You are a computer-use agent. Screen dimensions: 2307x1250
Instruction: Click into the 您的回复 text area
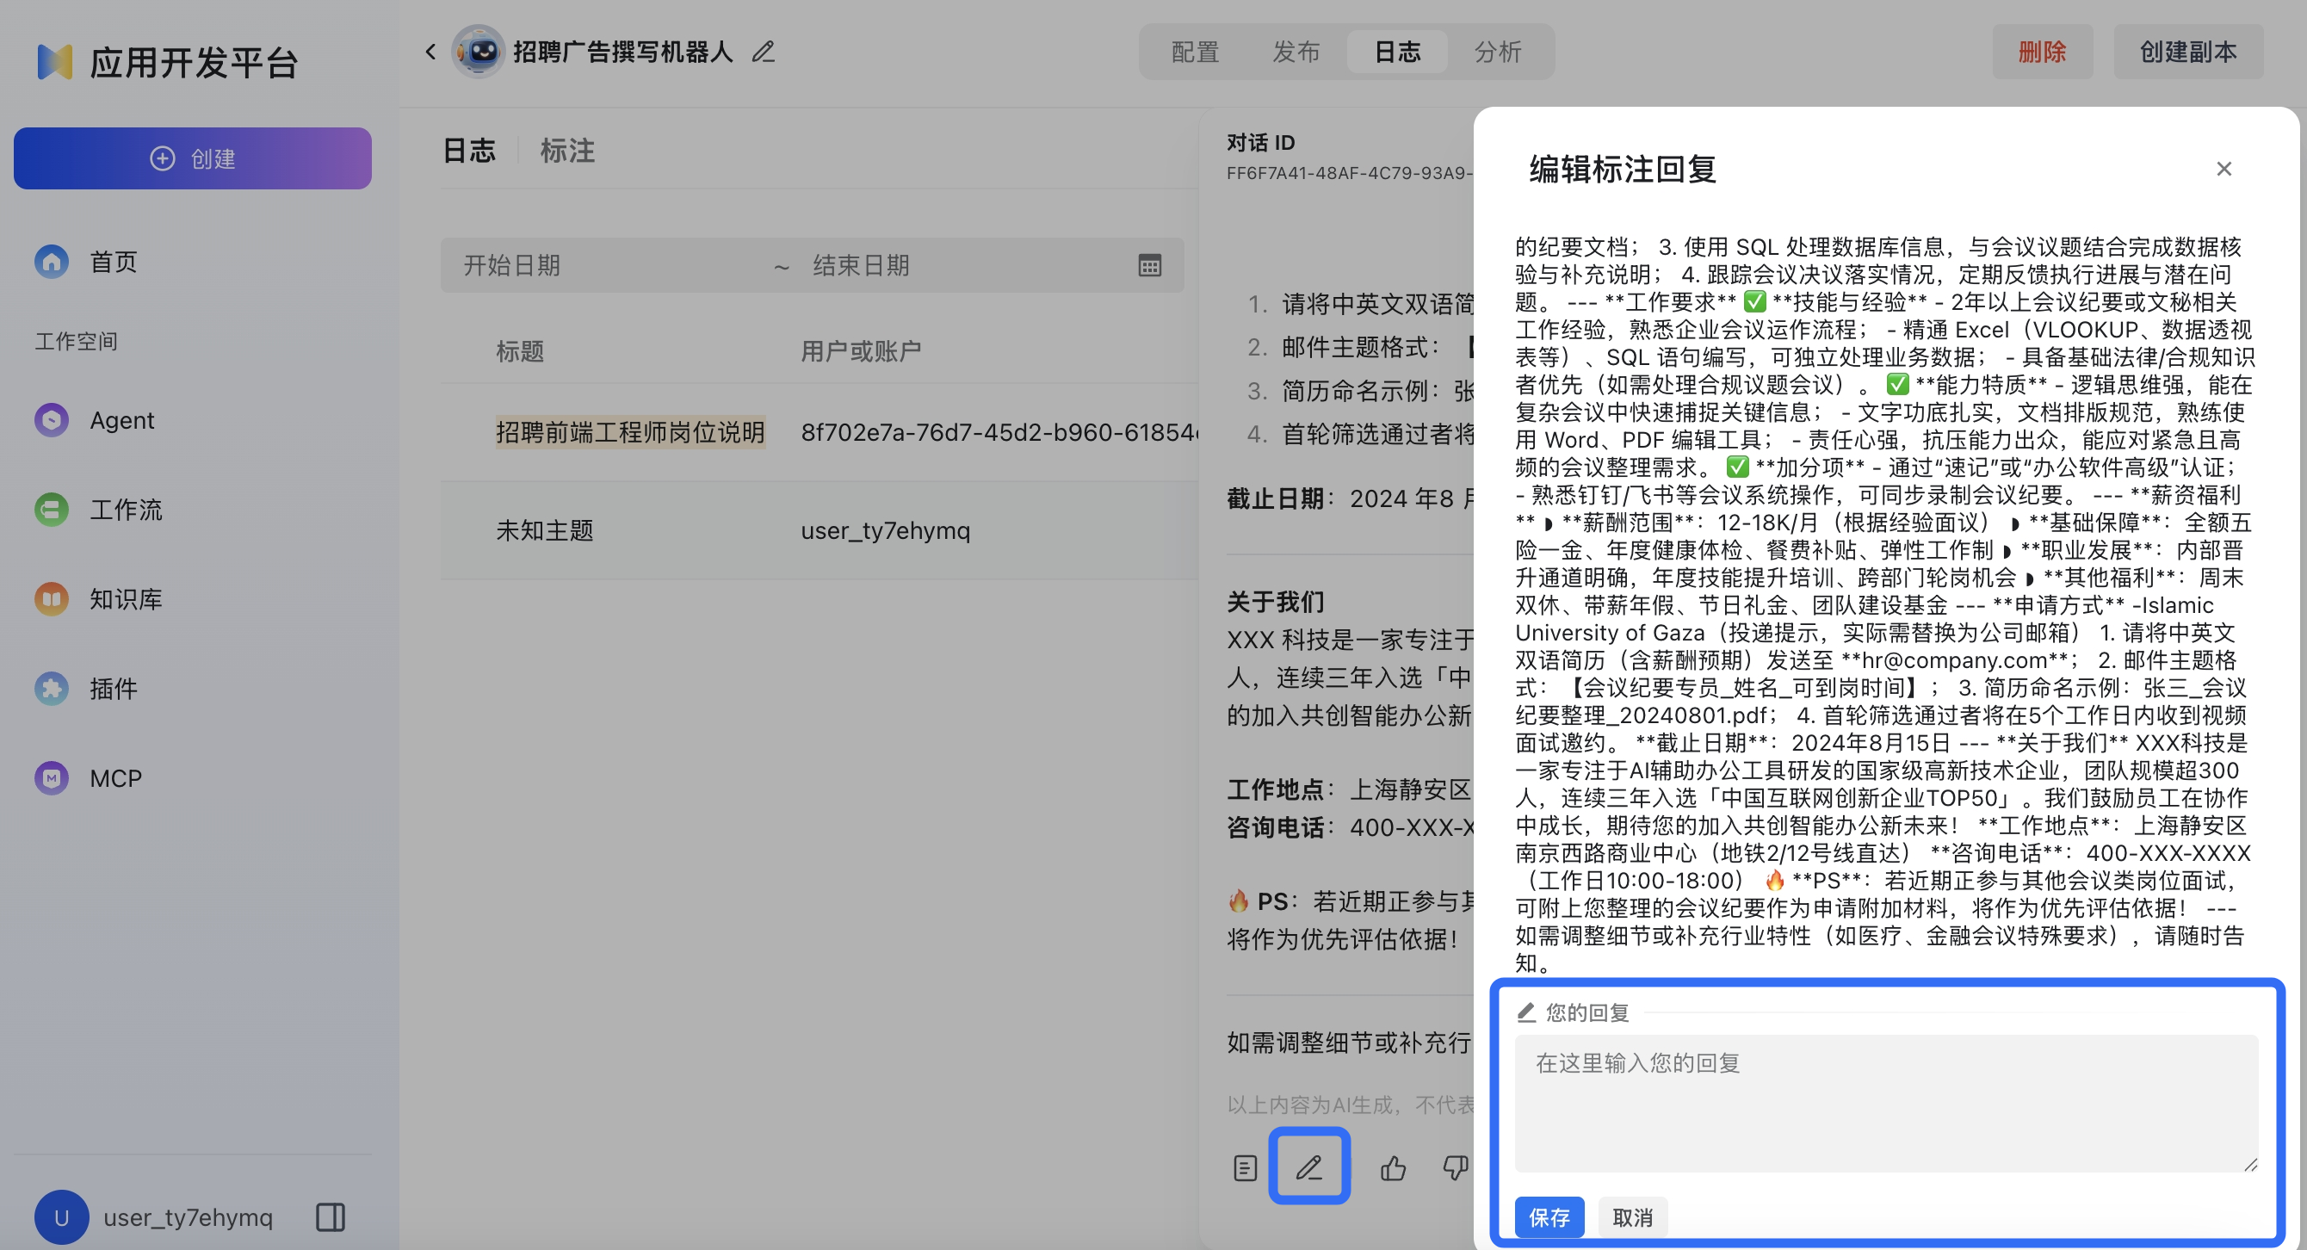pos(1885,1103)
